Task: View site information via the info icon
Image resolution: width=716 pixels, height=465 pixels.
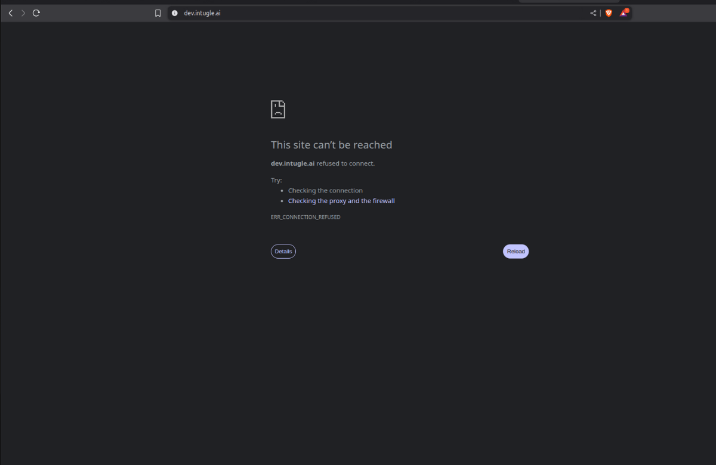Action: (175, 13)
